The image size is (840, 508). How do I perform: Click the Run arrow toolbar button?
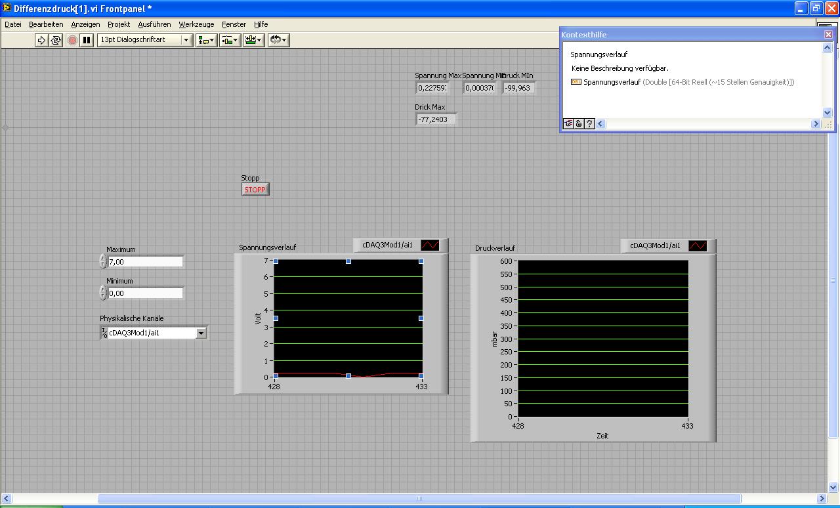click(x=41, y=40)
